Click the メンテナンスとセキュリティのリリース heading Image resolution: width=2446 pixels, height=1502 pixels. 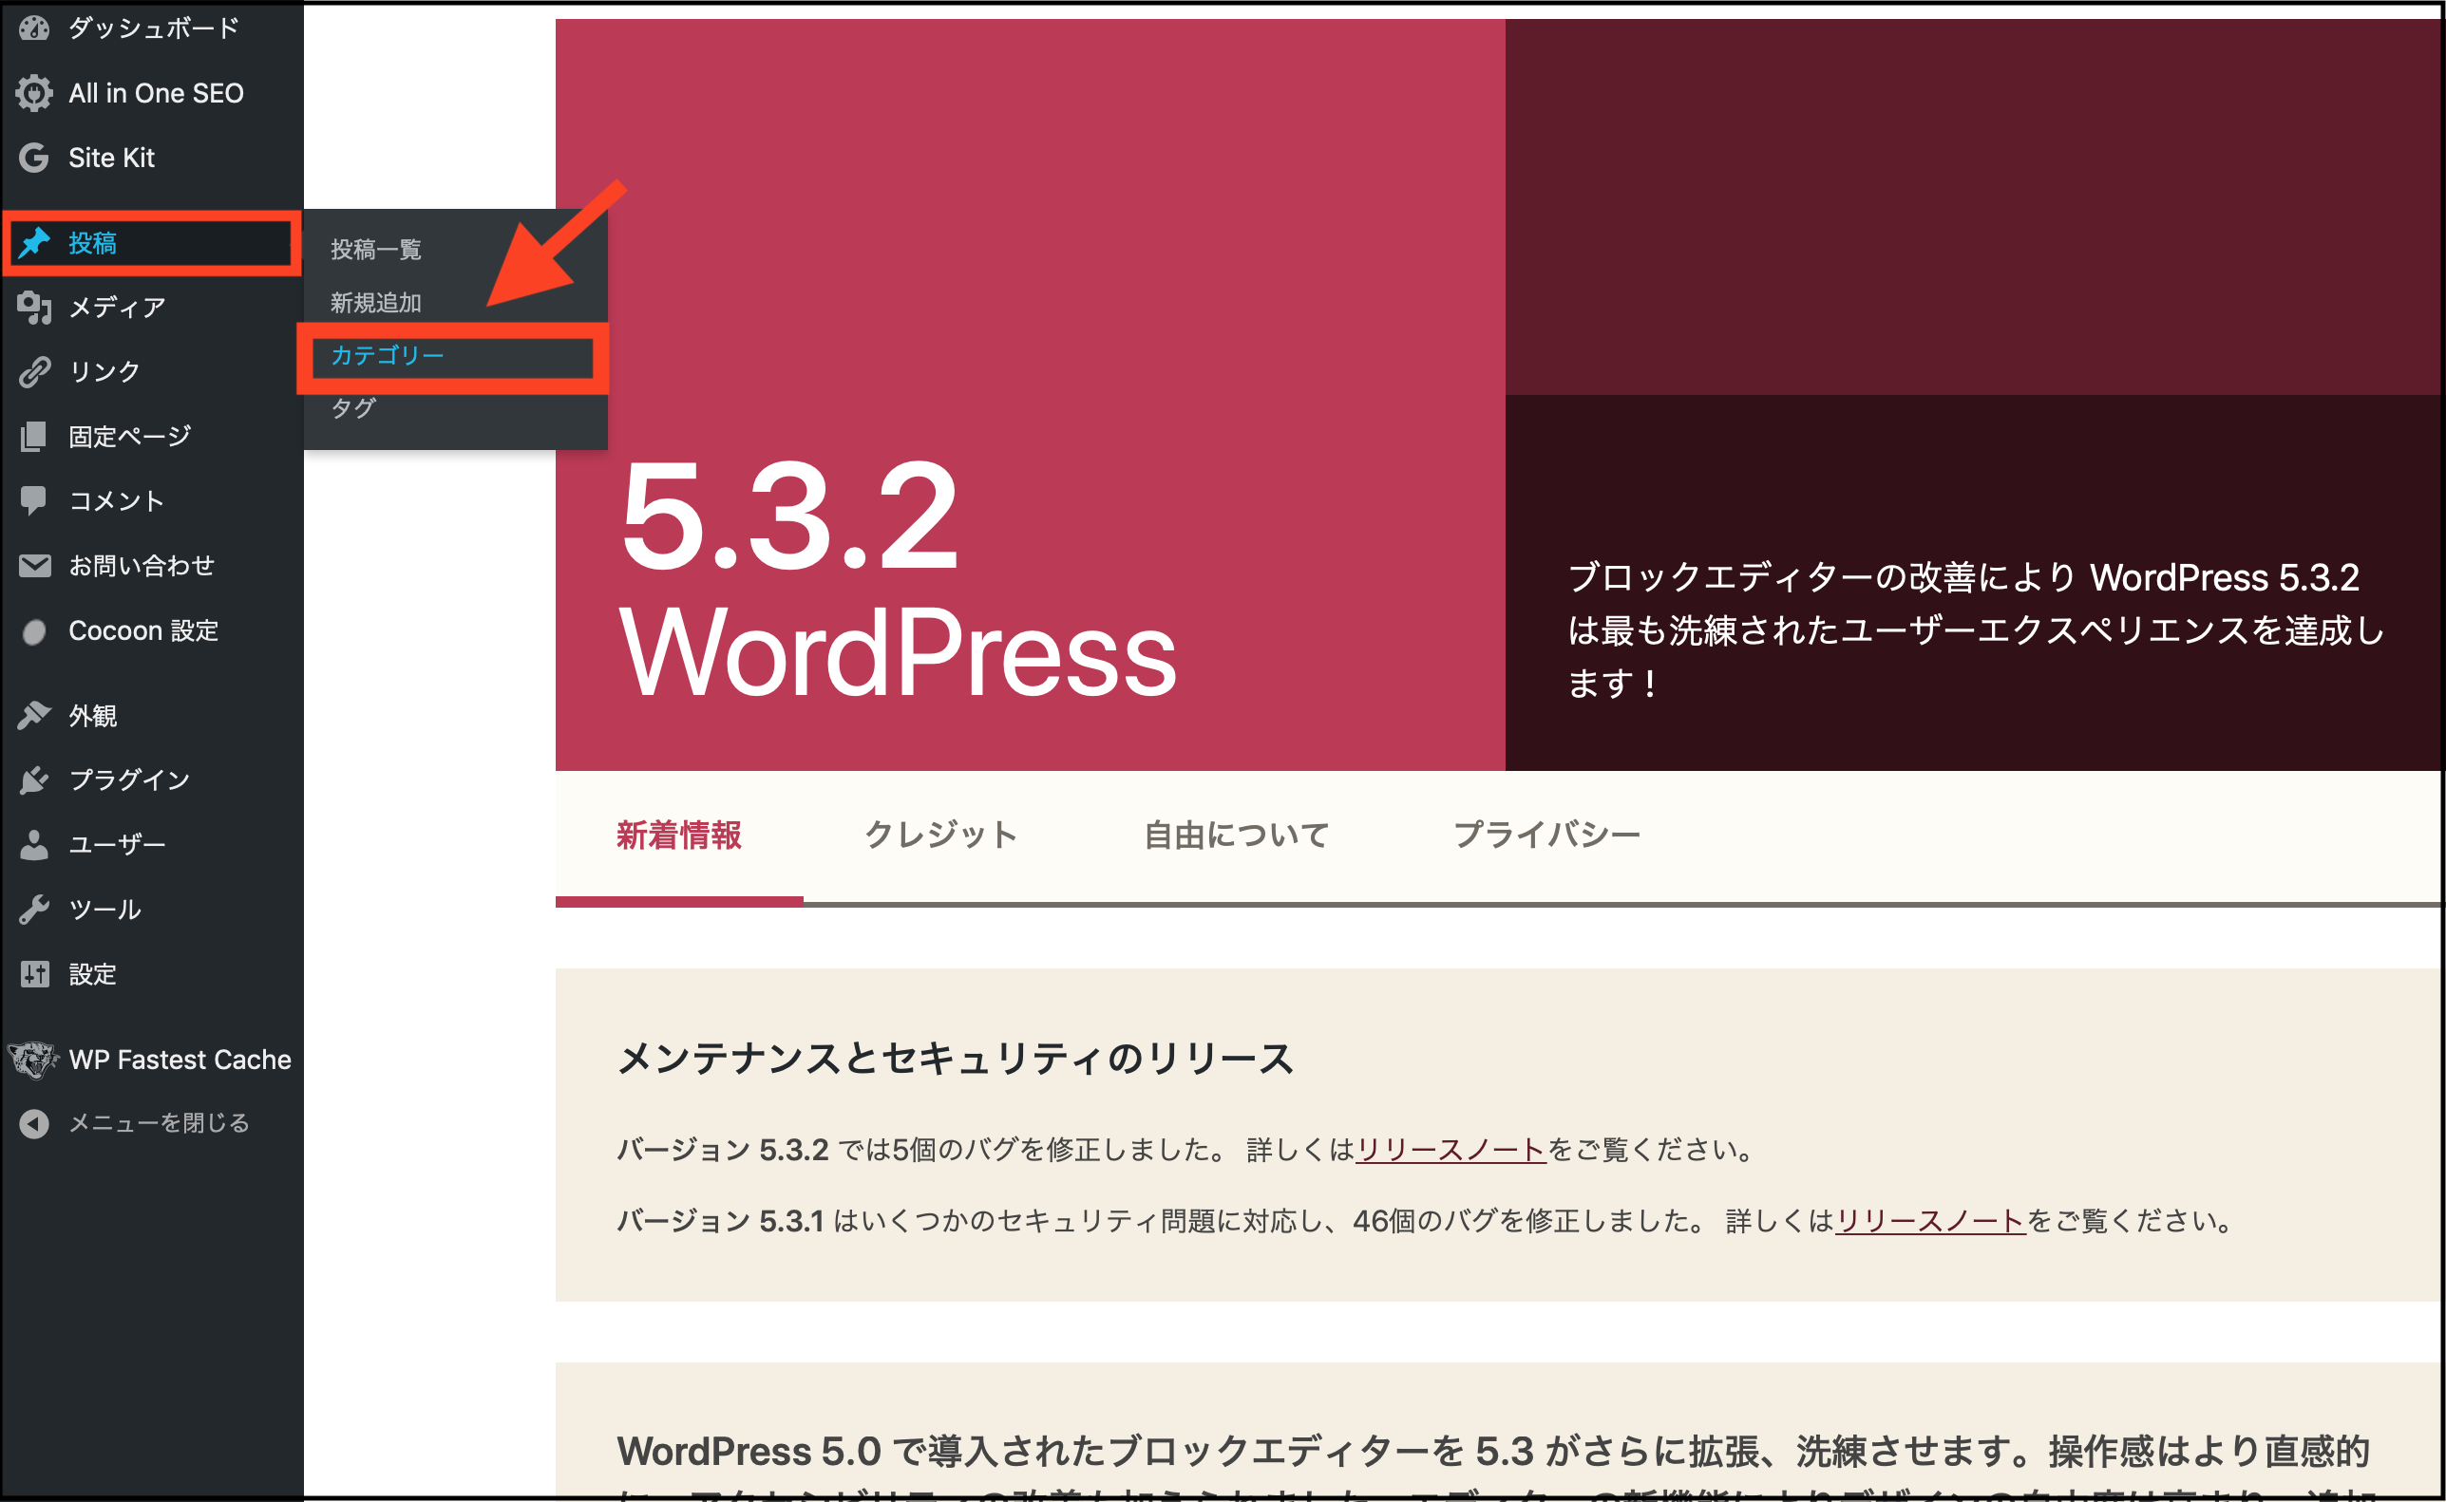(x=956, y=1058)
